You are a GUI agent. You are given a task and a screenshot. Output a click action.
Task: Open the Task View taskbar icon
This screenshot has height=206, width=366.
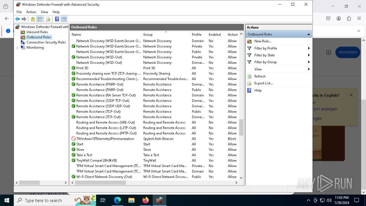coord(103,200)
